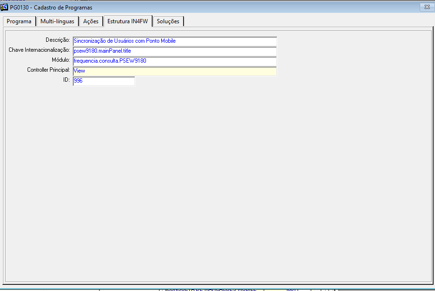Click the Módulo label
435x291 pixels.
pos(61,60)
